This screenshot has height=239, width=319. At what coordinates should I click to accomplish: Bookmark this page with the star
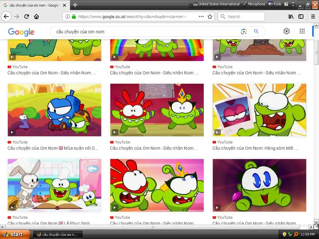(x=210, y=16)
